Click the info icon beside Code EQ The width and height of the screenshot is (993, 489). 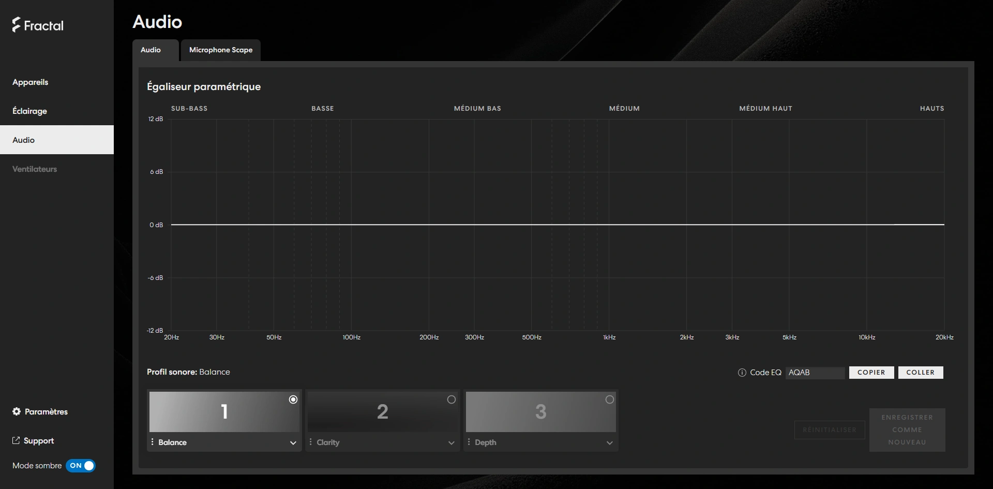[742, 373]
